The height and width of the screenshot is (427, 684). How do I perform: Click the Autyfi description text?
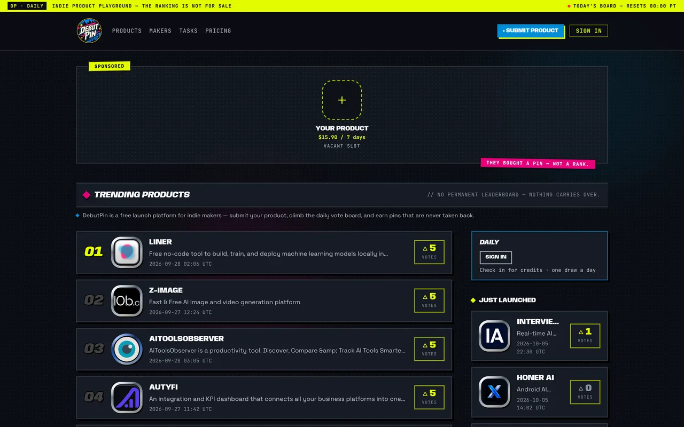(277, 399)
